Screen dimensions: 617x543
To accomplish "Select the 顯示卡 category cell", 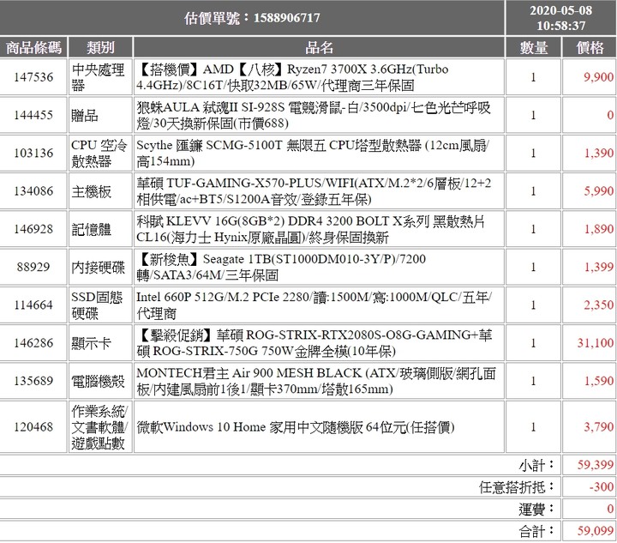I will click(x=100, y=343).
